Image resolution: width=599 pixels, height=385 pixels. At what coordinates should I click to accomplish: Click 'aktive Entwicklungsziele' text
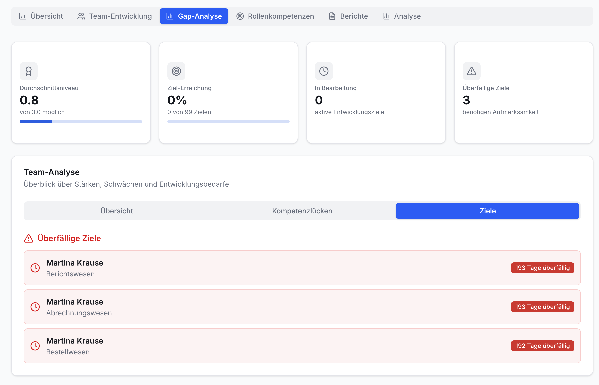click(349, 112)
